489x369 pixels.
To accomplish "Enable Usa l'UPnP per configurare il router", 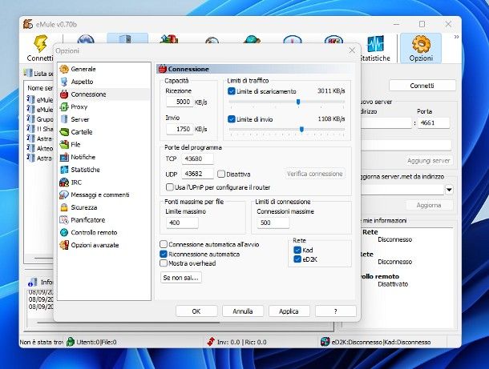I will coord(170,187).
